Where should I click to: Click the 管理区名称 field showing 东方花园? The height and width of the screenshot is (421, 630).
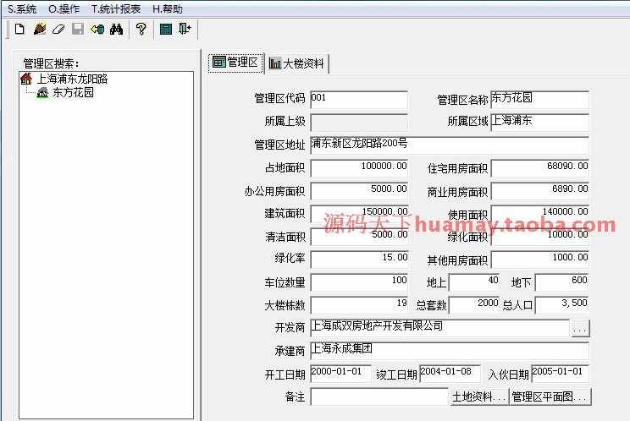click(x=539, y=100)
